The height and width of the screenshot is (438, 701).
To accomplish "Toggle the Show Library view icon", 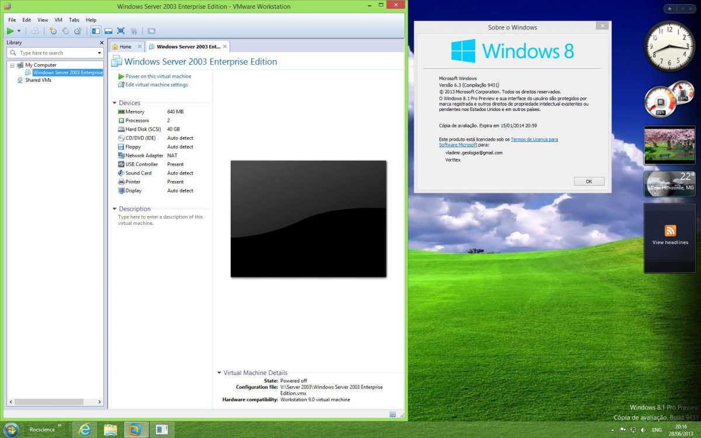I will 96,31.
